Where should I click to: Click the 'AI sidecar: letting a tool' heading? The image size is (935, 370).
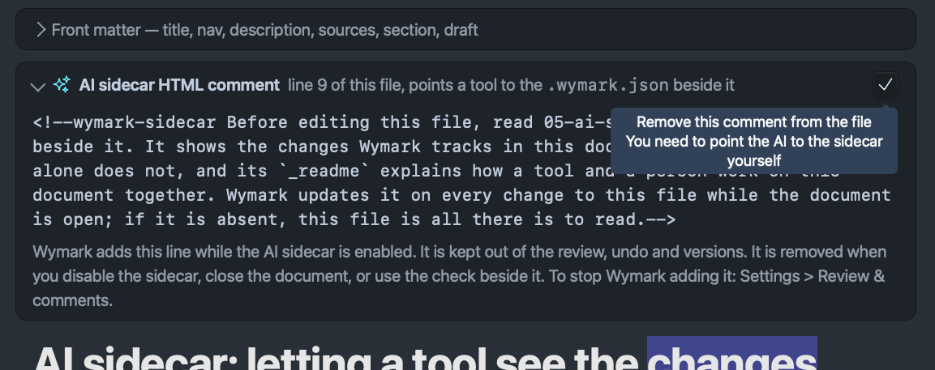(425, 358)
